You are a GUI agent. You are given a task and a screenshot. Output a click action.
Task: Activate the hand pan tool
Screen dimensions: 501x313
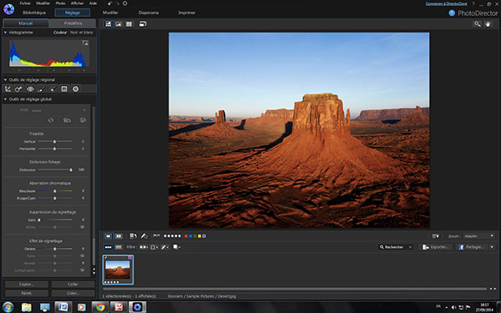(488, 24)
